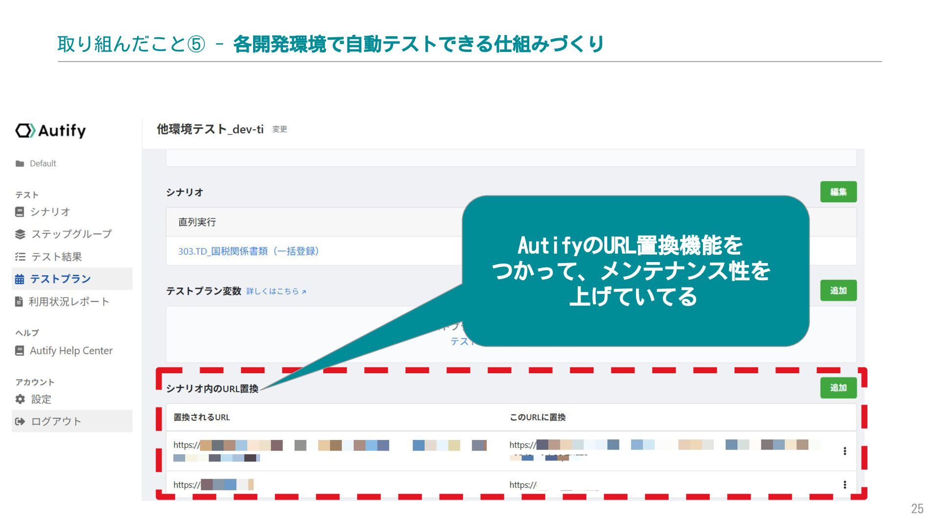Click 変更 next to the test plan name
Image resolution: width=940 pixels, height=529 pixels.
(280, 129)
